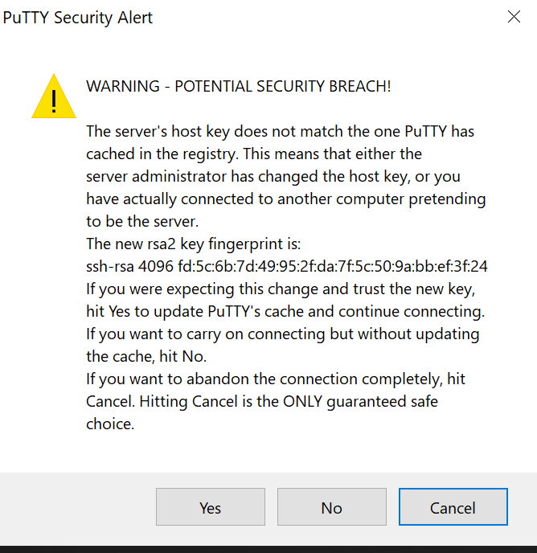
Task: Click the line starting "The server's host key"
Action: click(281, 131)
